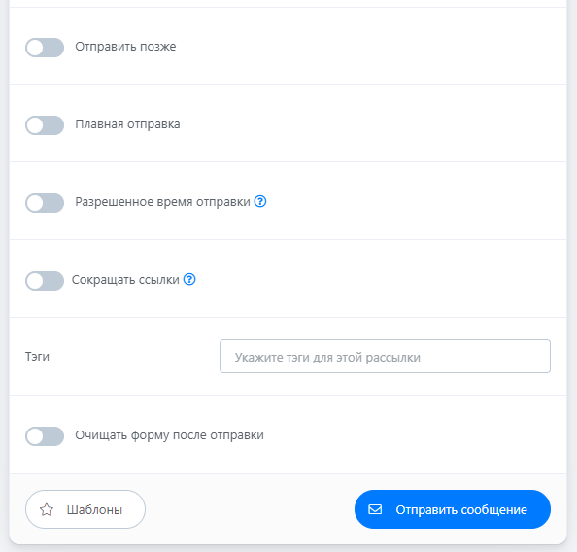Open the Шаблоны templates button
Screen dimensions: 577x552
(x=85, y=509)
